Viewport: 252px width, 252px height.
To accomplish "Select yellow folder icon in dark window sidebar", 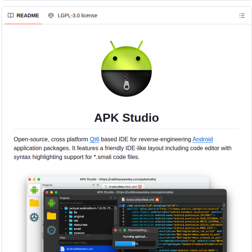I will tap(51, 216).
